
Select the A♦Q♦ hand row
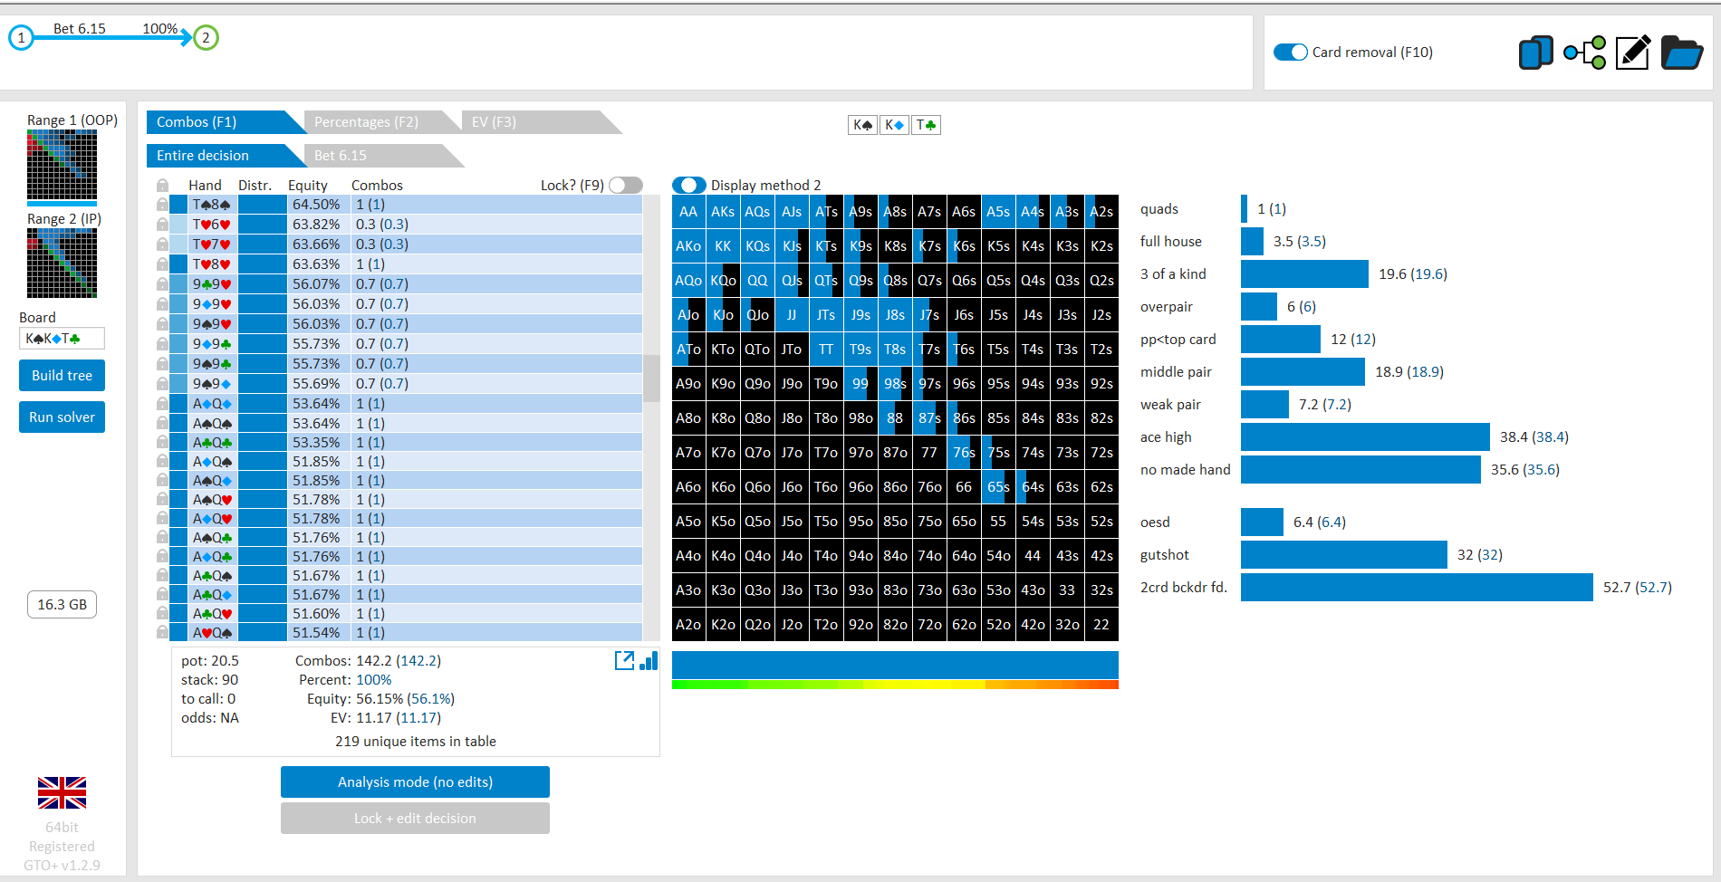tap(406, 404)
